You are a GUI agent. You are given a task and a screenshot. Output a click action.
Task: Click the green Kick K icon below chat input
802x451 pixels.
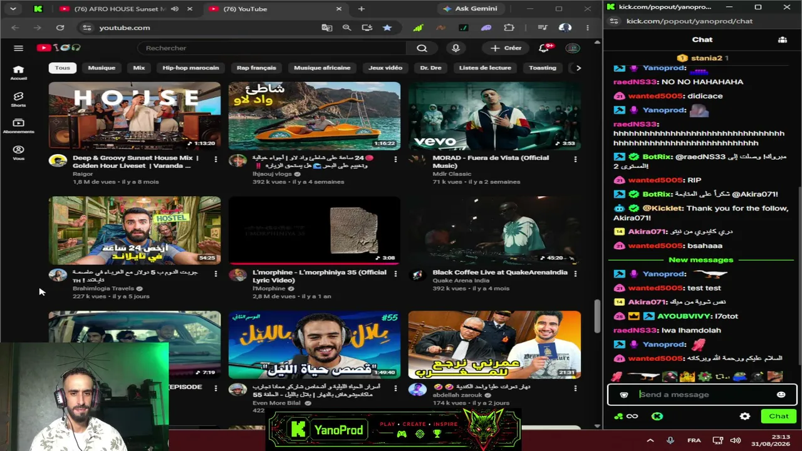click(657, 416)
